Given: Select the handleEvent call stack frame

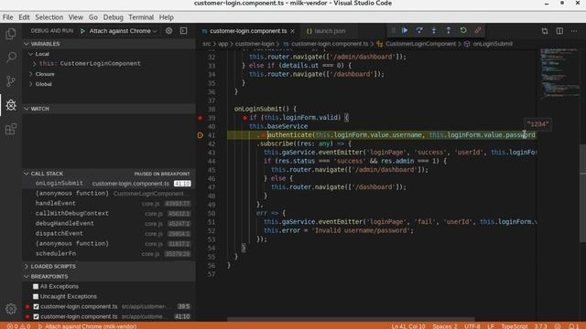Looking at the screenshot, I should point(109,204).
